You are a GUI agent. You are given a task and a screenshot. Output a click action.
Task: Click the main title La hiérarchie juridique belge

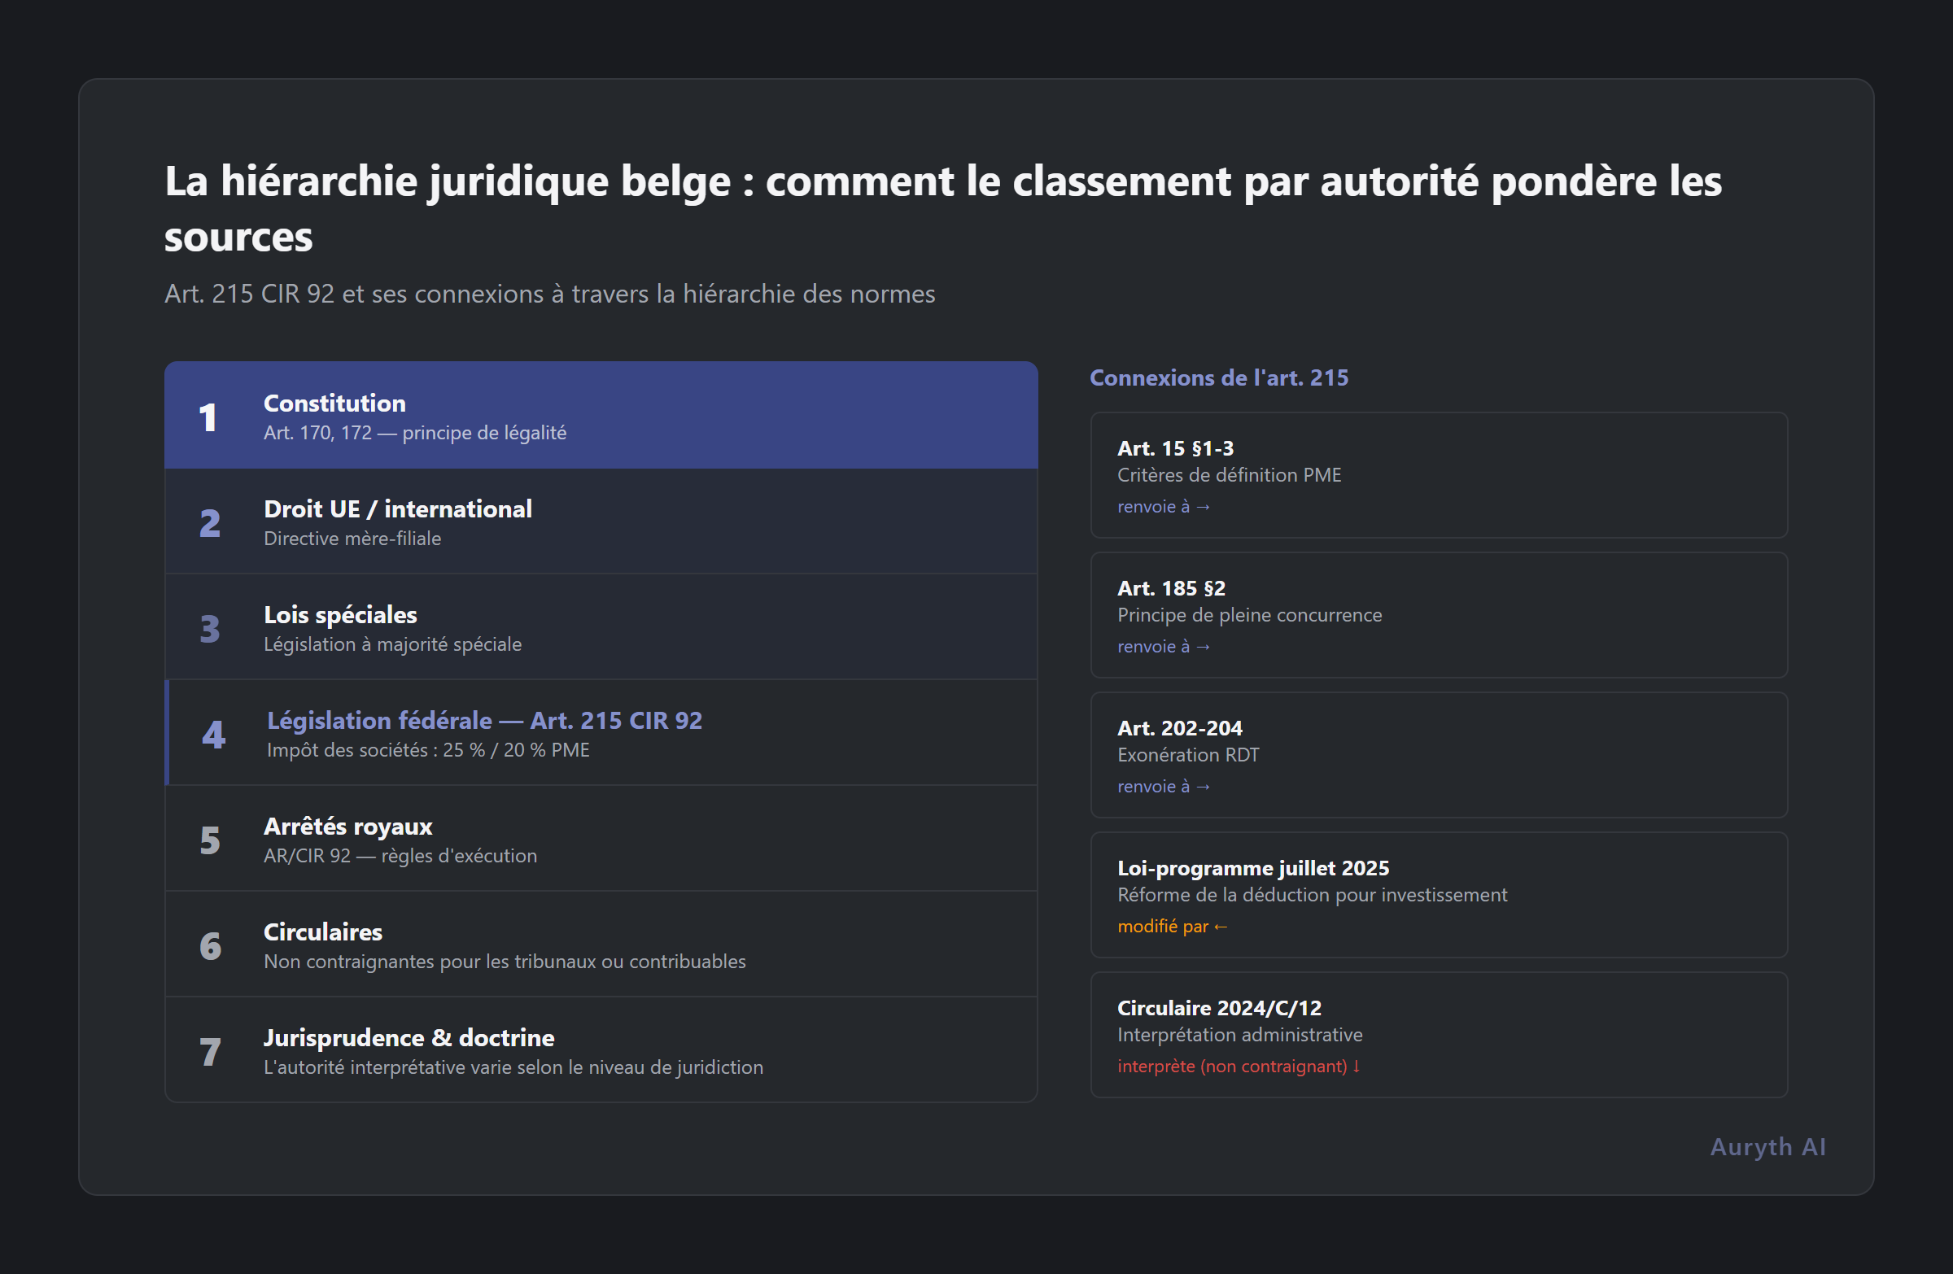(x=943, y=209)
